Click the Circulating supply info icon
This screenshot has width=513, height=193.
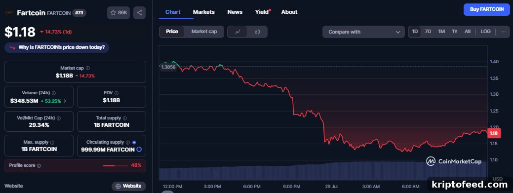tap(128, 142)
